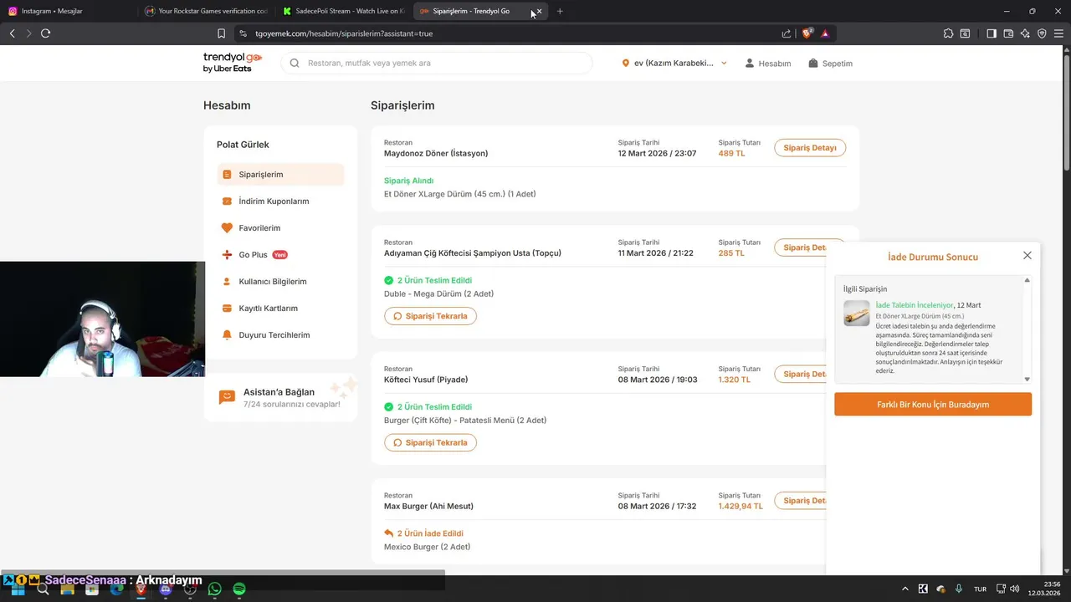Close the İade Durumu Sonucu panel
Viewport: 1071px width, 602px height.
point(1027,256)
